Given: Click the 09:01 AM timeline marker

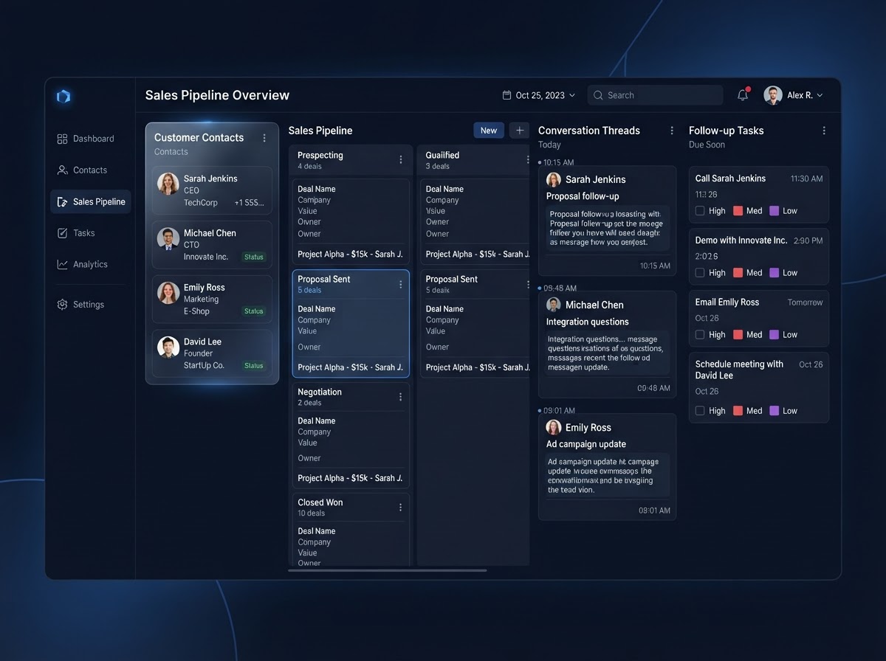Looking at the screenshot, I should pyautogui.click(x=557, y=410).
